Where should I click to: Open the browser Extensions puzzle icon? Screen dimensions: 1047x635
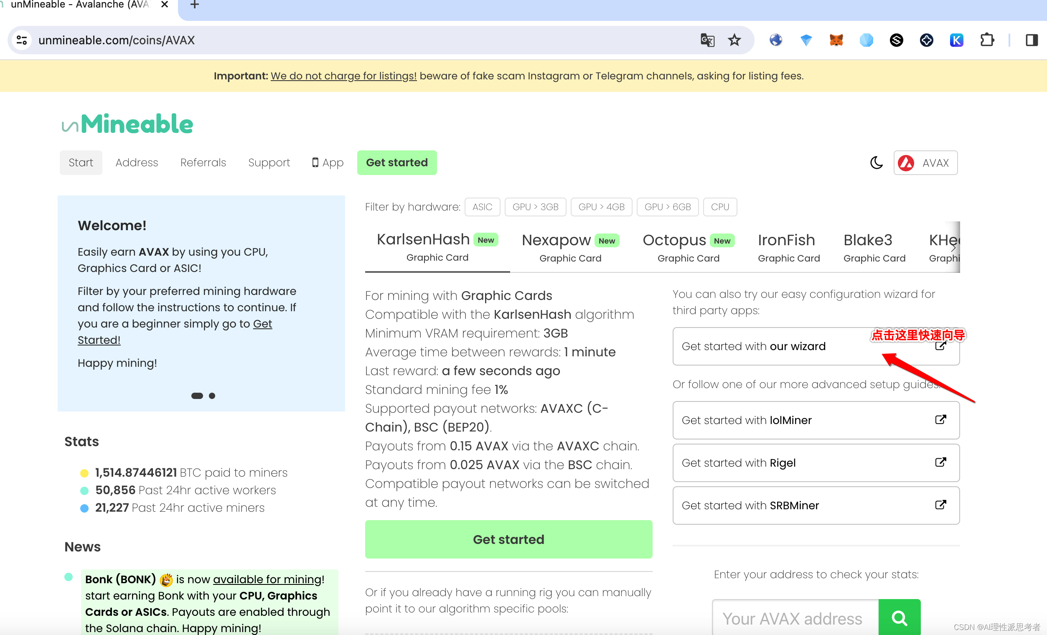[987, 41]
